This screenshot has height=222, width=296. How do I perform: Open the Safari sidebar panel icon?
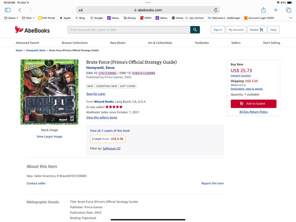pos(8,10)
